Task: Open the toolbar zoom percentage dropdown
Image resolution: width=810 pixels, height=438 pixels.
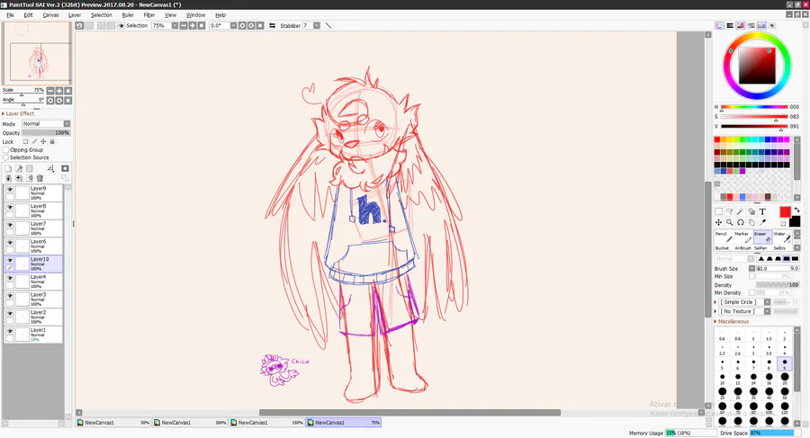Action: click(x=175, y=25)
